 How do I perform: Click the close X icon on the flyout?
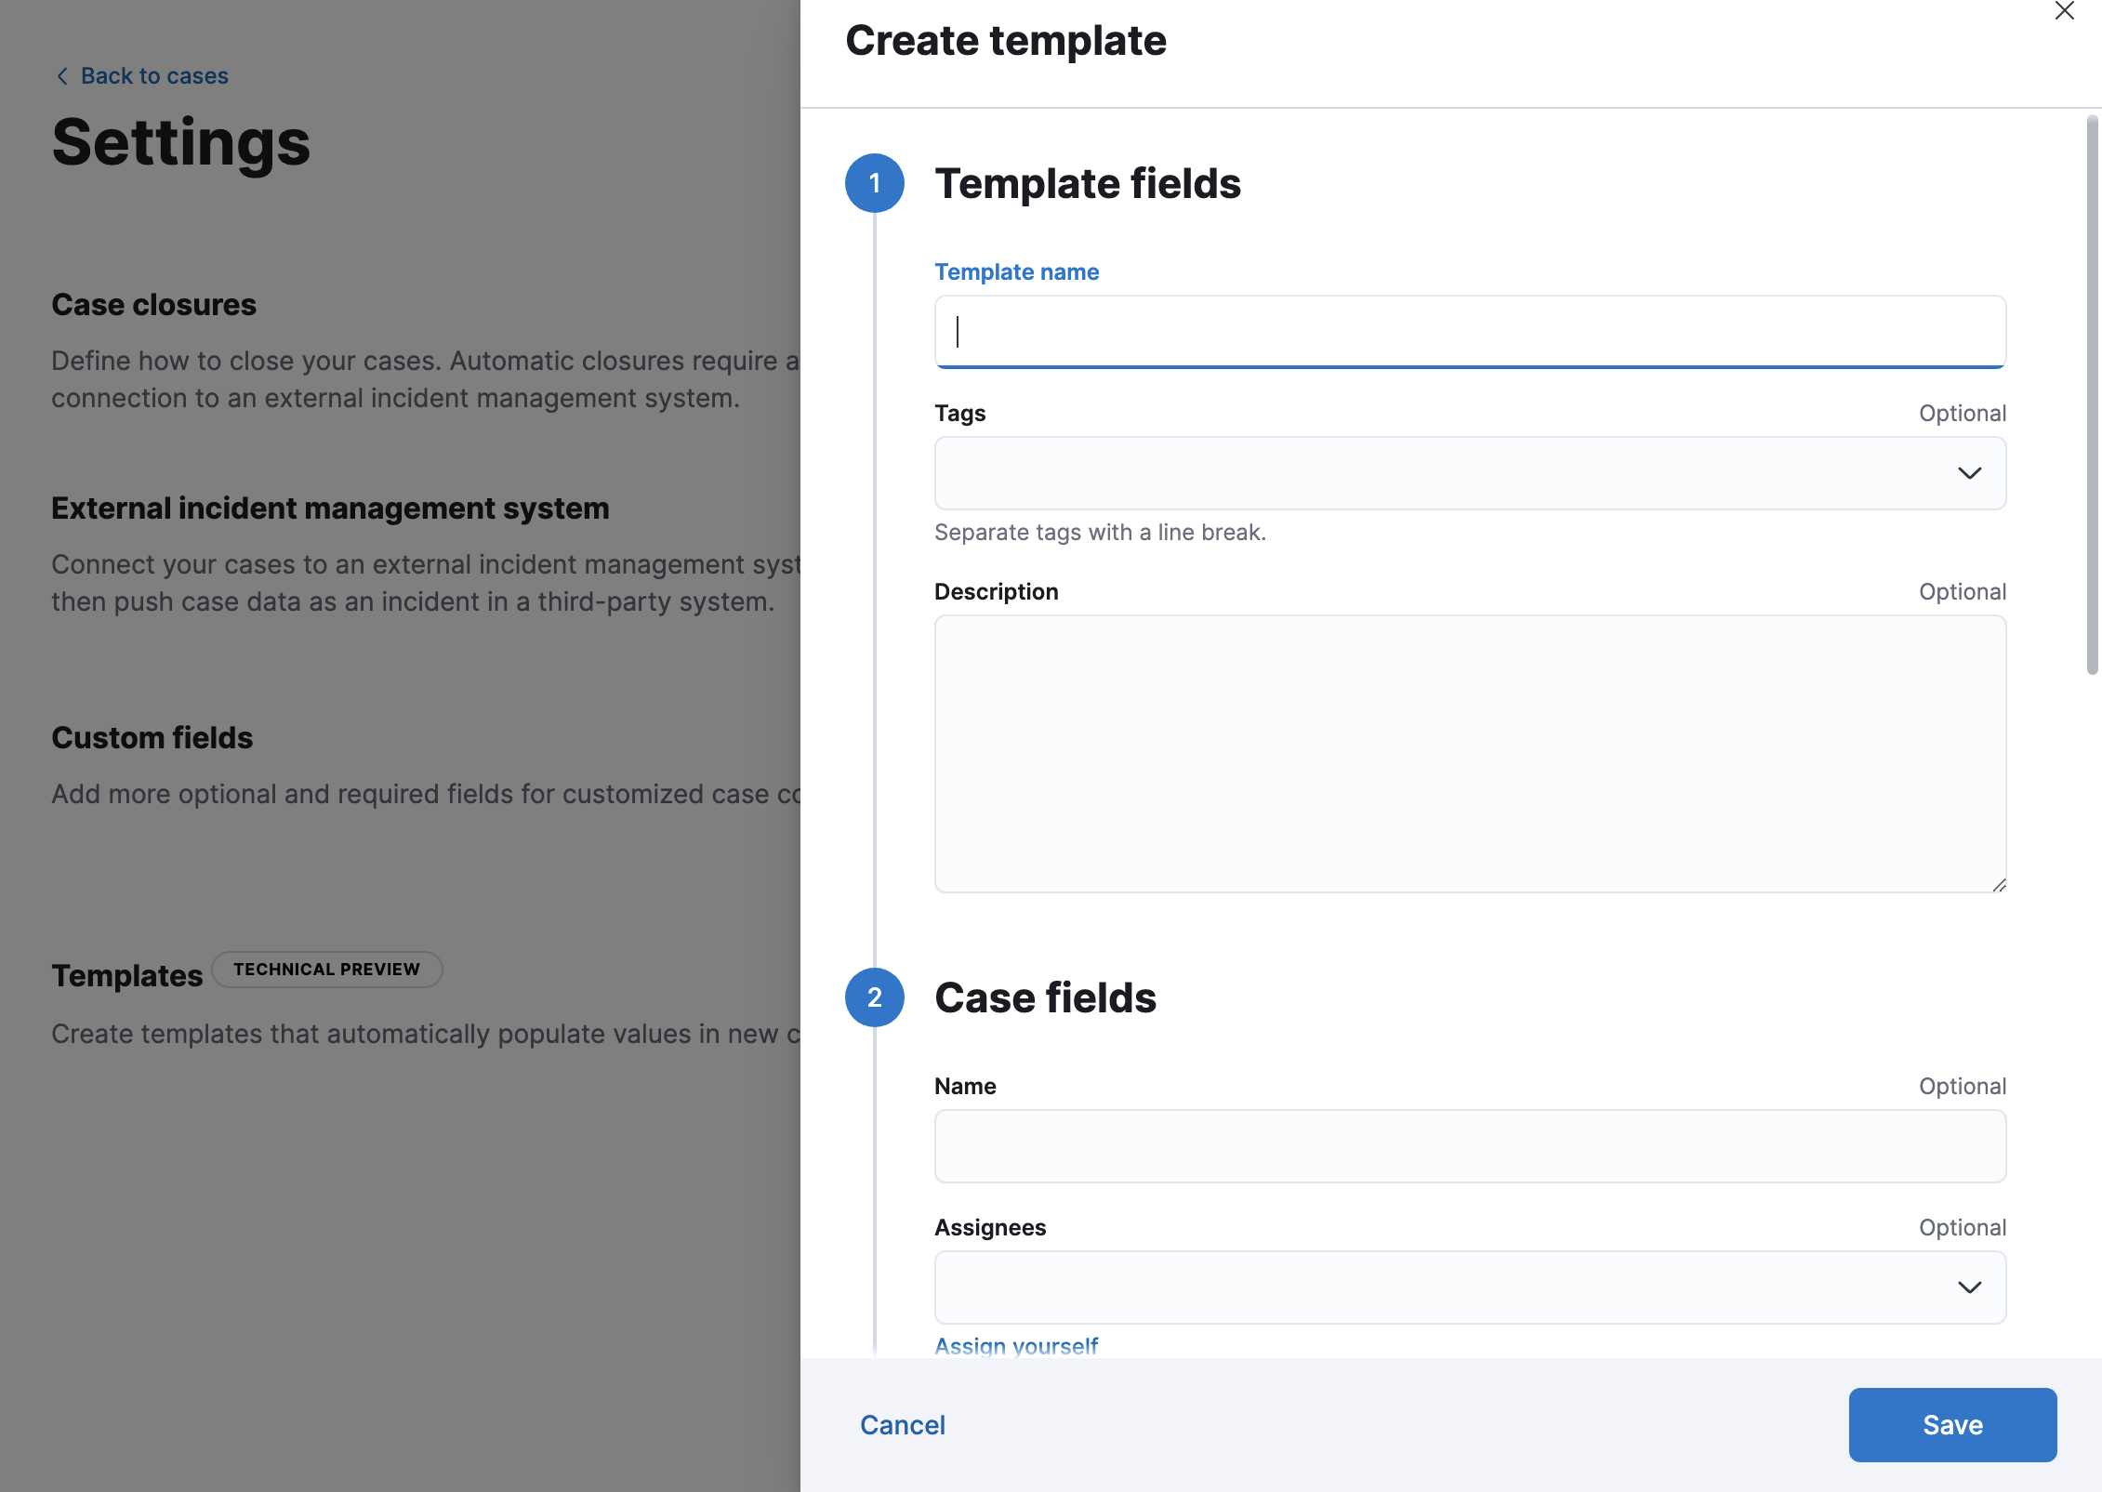[2066, 12]
